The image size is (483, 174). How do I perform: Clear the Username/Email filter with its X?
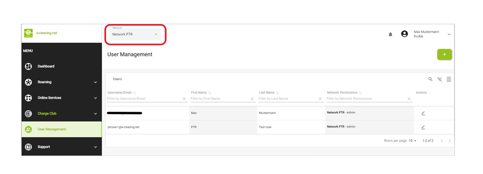pos(184,99)
